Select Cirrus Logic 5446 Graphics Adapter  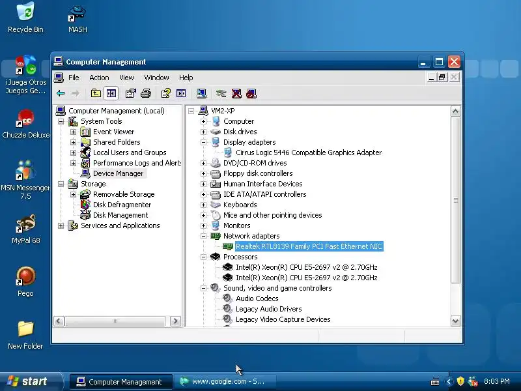[309, 152]
